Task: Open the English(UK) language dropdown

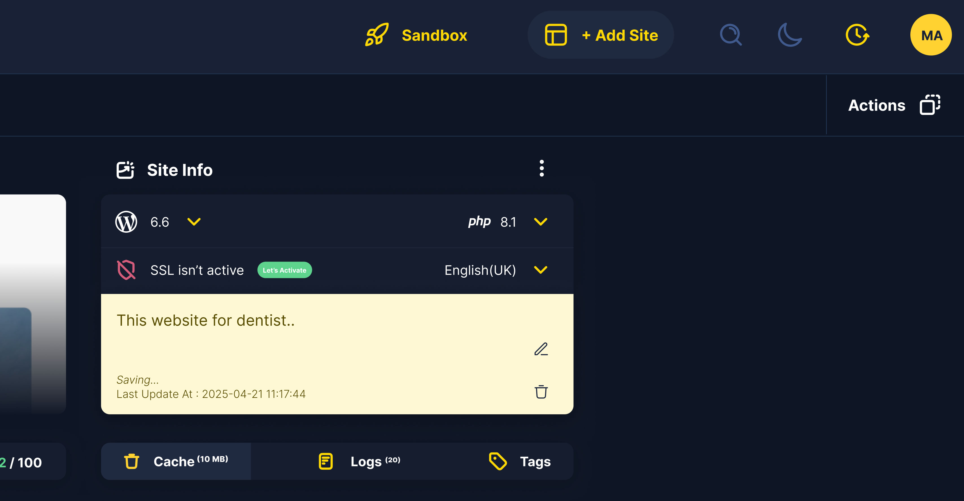Action: point(540,270)
